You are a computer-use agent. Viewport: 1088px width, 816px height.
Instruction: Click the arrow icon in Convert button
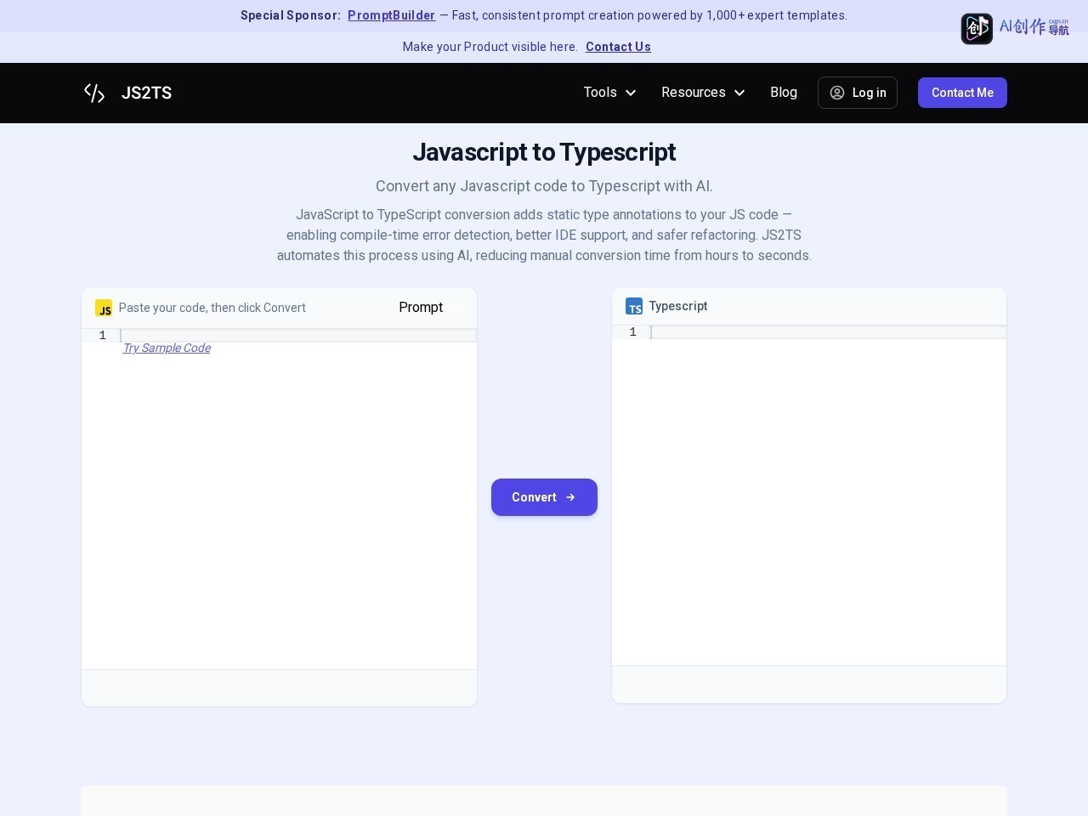point(570,497)
